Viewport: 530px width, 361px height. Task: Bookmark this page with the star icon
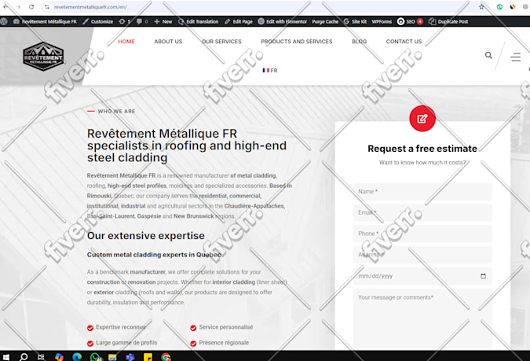coord(481,7)
